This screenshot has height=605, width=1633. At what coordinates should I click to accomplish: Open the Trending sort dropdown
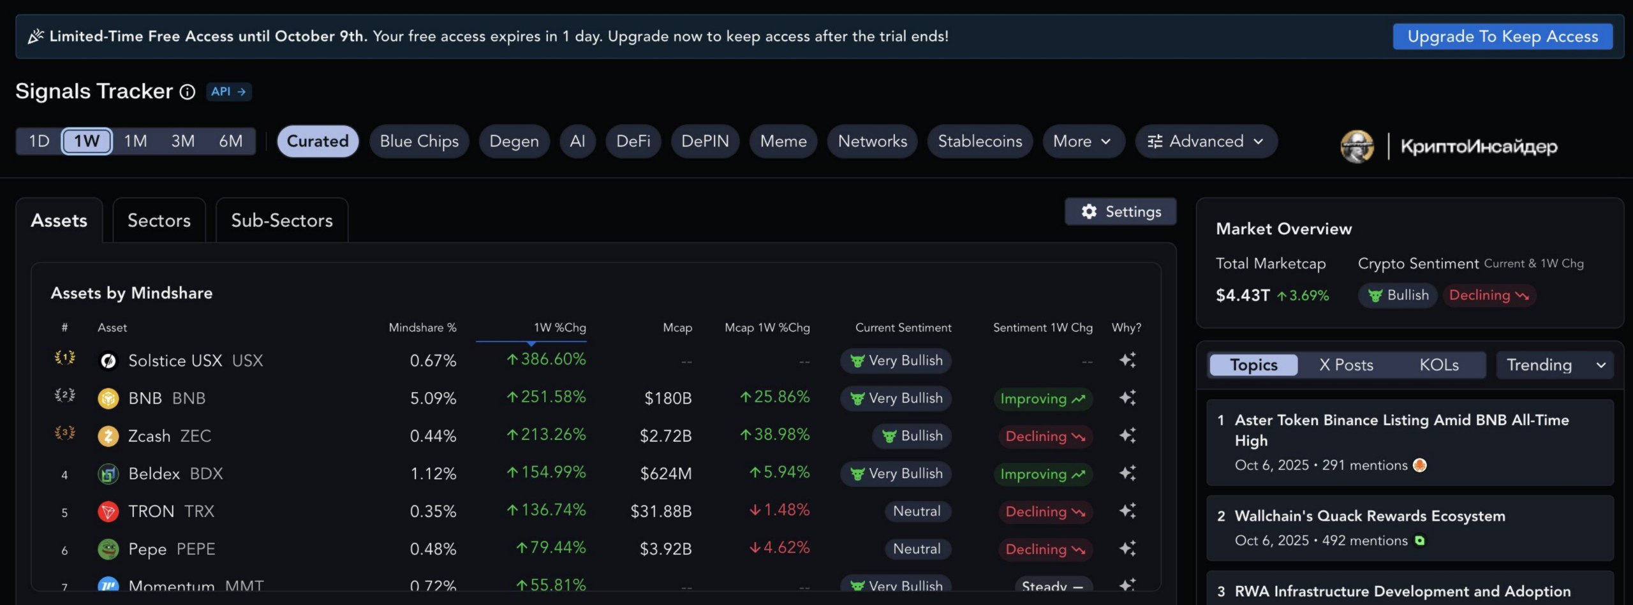(x=1555, y=365)
